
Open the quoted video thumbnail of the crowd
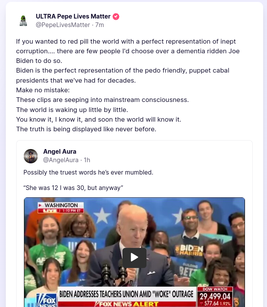134,252
